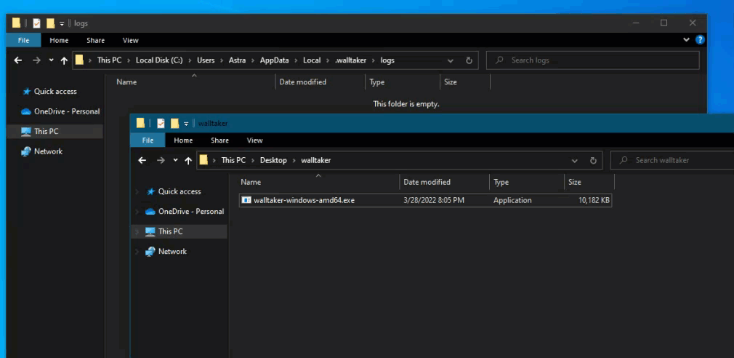Open recent locations dropdown in logs window
Image resolution: width=734 pixels, height=358 pixels.
coord(51,60)
